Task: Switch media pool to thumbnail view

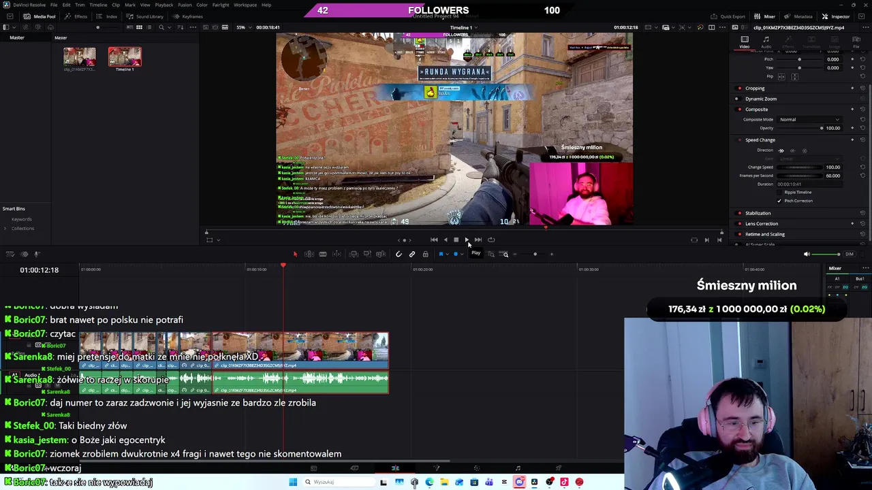Action: [139, 27]
